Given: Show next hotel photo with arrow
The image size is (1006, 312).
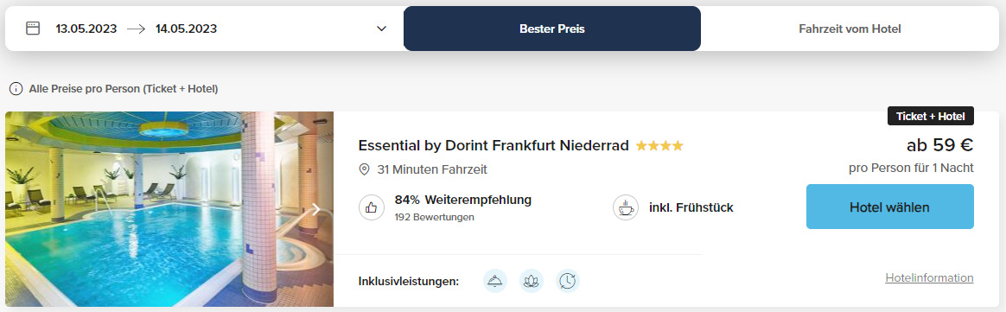Looking at the screenshot, I should click(x=315, y=208).
